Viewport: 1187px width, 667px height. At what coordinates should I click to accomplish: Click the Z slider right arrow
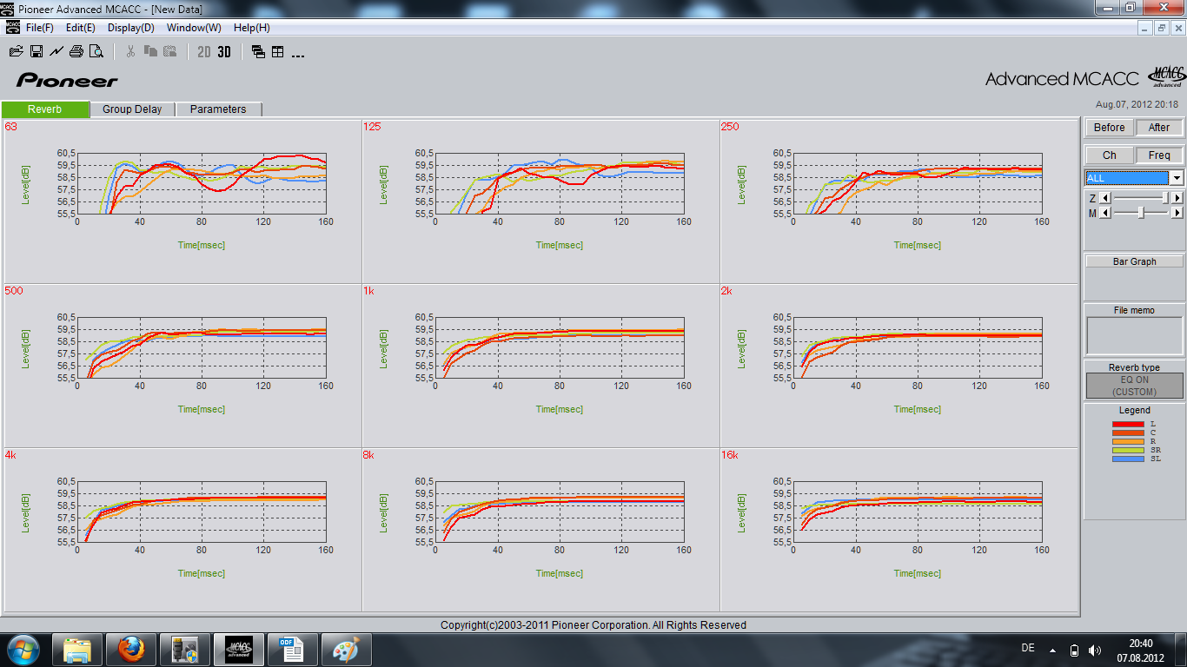pos(1177,198)
